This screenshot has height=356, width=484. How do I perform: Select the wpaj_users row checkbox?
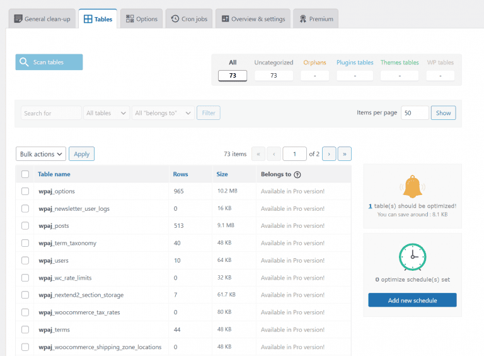pos(25,261)
